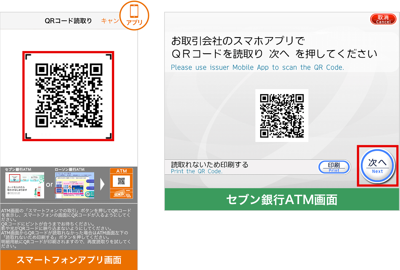This screenshot has height=270, width=400.
Task: Open the ローソン銀行ATM preview thumbnail
Action: pos(75,186)
